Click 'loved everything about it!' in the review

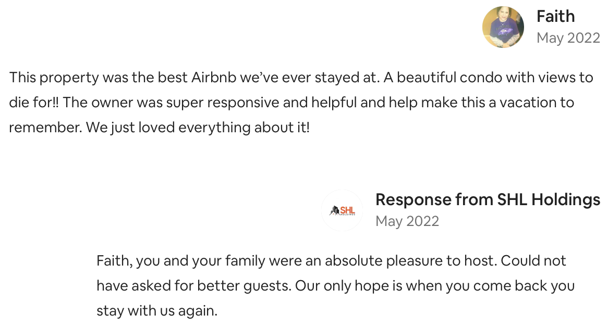coord(224,128)
